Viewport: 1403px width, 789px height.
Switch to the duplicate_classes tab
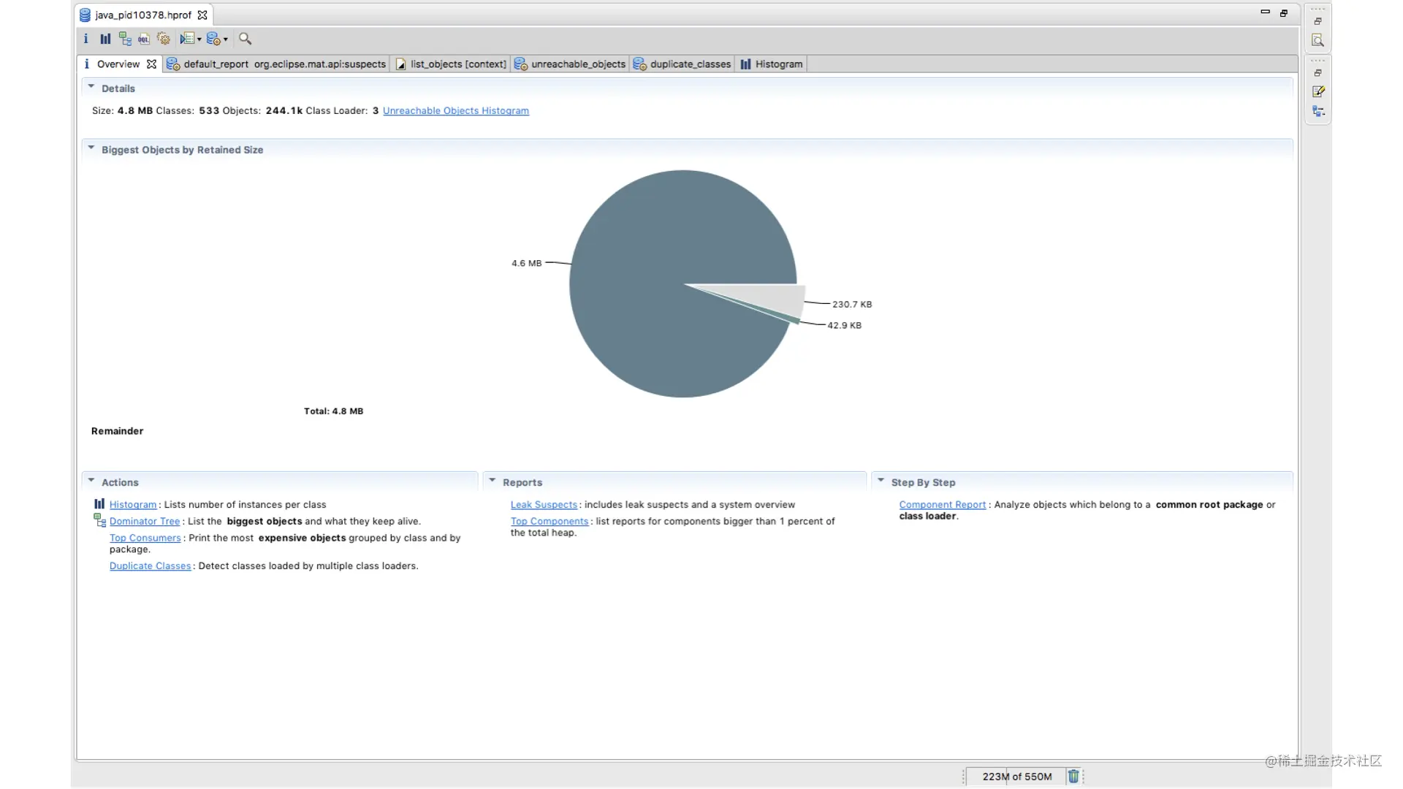(682, 64)
